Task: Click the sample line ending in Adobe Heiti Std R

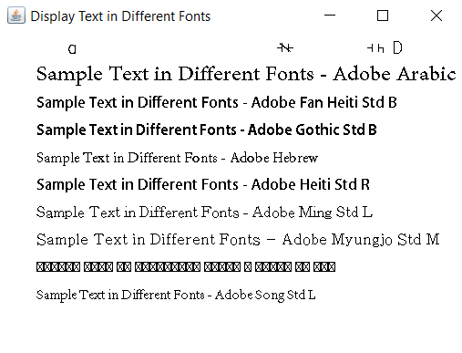Action: tap(203, 184)
